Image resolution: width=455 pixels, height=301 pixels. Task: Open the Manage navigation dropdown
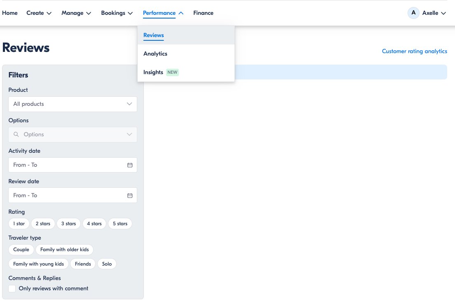[76, 13]
